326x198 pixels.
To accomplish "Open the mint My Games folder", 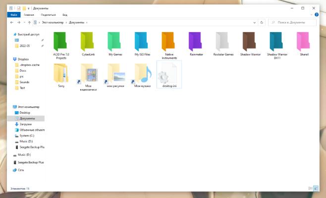I will pyautogui.click(x=115, y=44).
